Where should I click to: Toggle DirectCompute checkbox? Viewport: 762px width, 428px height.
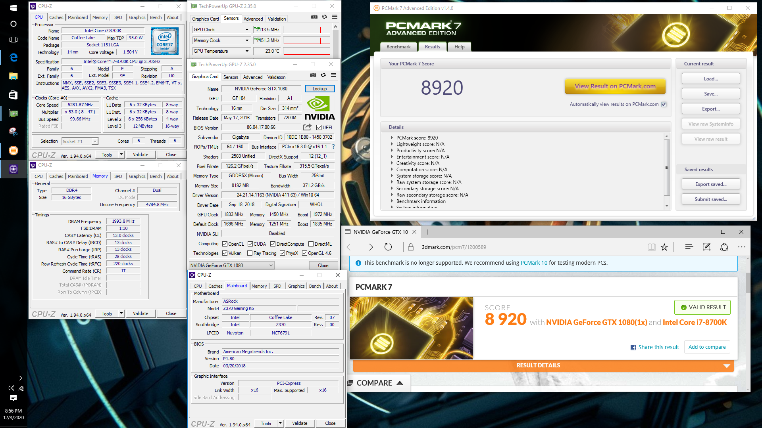(273, 244)
